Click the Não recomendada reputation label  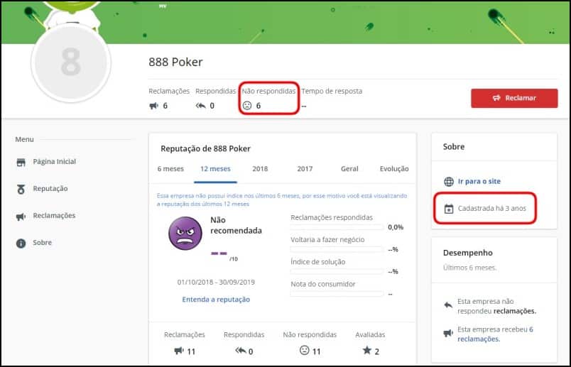point(236,225)
